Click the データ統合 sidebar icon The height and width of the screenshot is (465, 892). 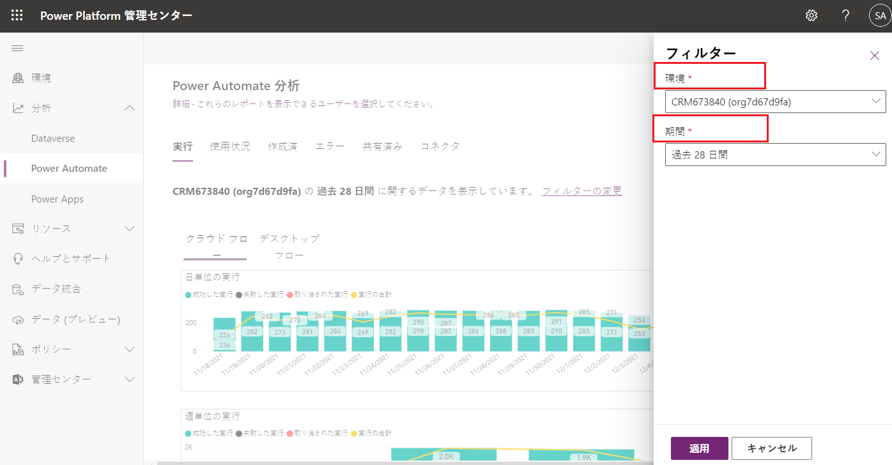18,289
